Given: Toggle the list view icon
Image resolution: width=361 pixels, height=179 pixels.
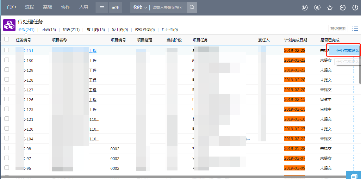Looking at the screenshot, I should (355, 29).
